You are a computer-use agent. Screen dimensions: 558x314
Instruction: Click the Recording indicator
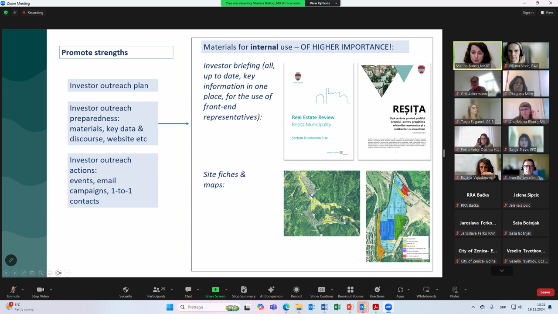coord(33,13)
